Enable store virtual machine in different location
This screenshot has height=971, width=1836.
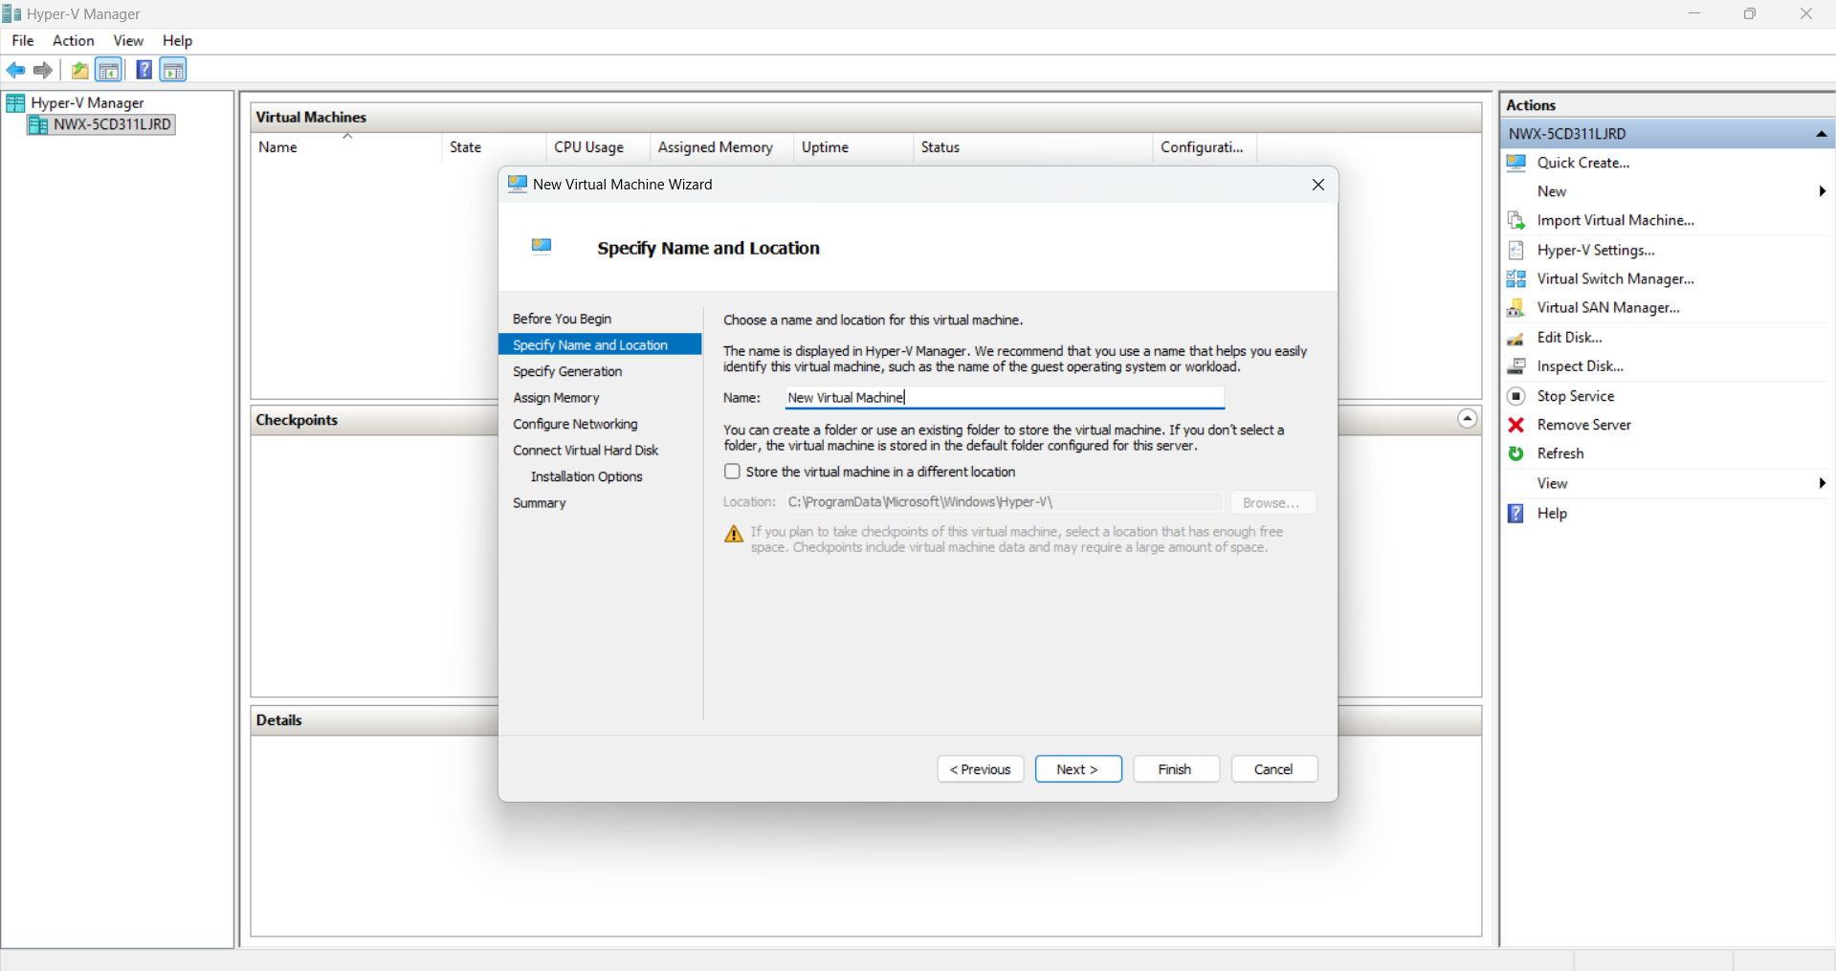[733, 472]
